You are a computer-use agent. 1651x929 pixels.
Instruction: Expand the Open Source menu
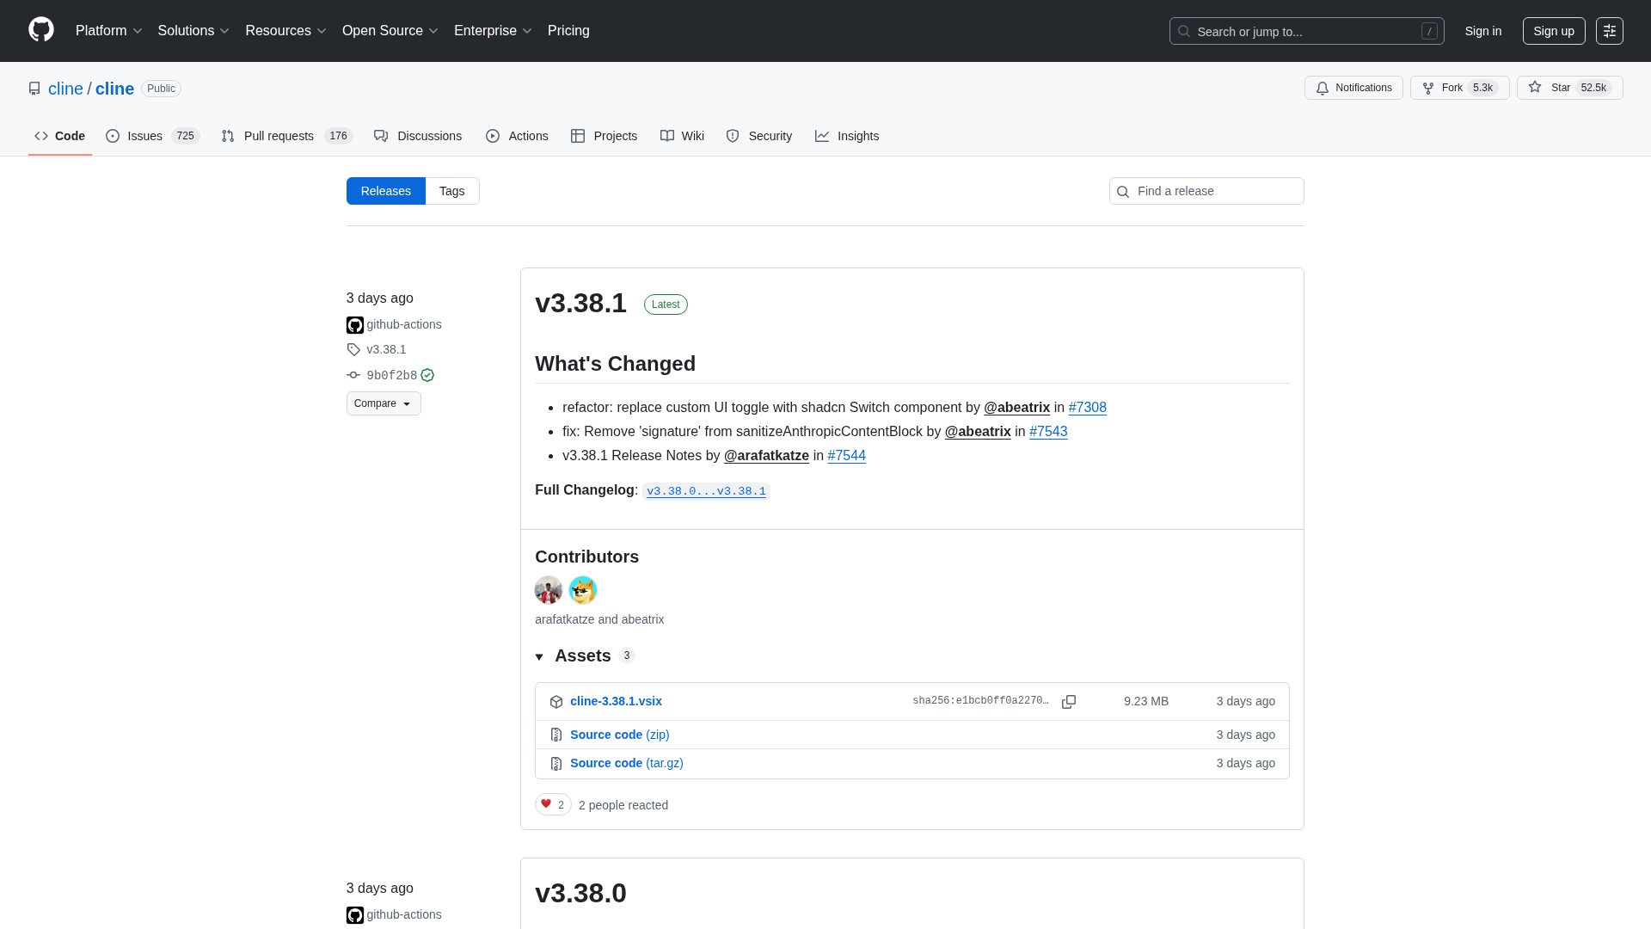tap(390, 31)
